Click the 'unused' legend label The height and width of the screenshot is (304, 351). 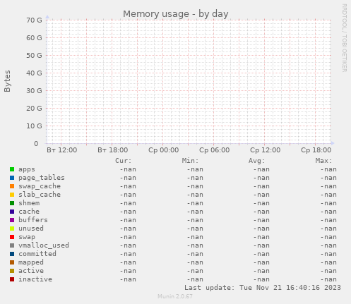click(31, 229)
